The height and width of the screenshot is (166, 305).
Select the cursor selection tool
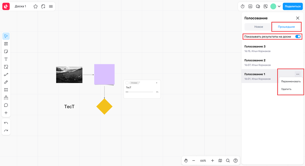click(x=6, y=36)
